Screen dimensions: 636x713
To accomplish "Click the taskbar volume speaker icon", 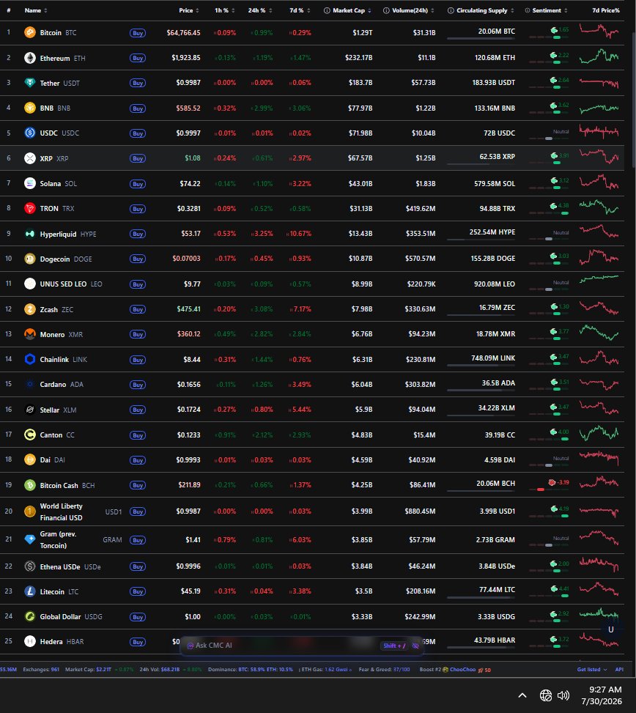I will tap(563, 695).
